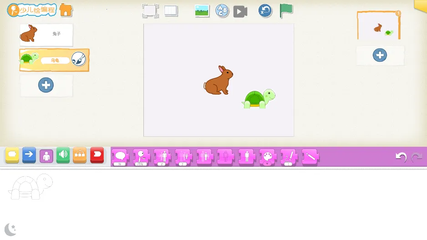Edit the say block text field
Viewport: 427px width, 240px height.
[120, 164]
